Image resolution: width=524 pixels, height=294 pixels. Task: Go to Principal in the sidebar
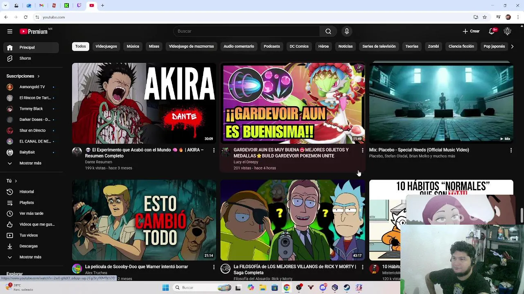click(x=31, y=47)
